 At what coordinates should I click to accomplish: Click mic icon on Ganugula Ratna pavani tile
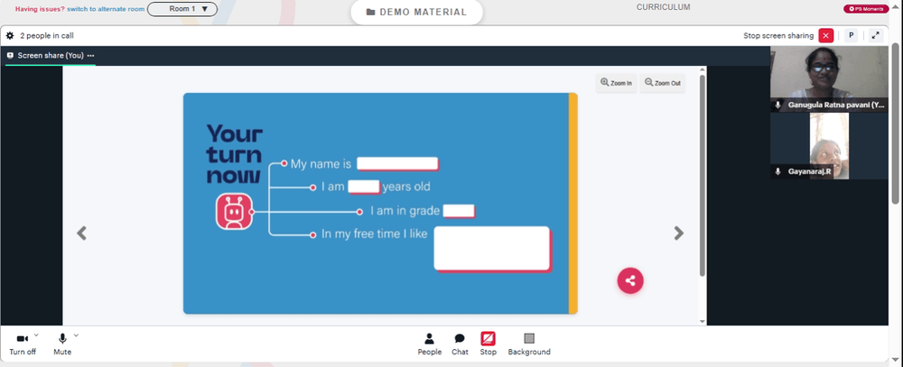tap(778, 106)
